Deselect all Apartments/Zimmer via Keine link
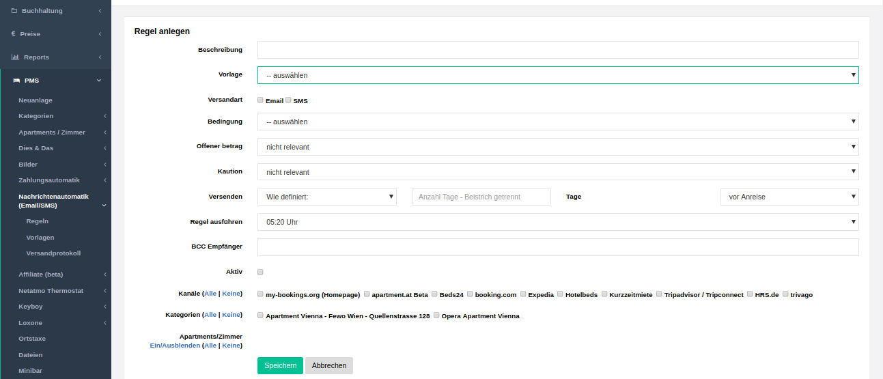The image size is (883, 379). pos(232,346)
